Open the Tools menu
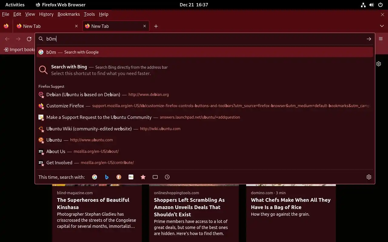The image size is (388, 242). pos(89,14)
